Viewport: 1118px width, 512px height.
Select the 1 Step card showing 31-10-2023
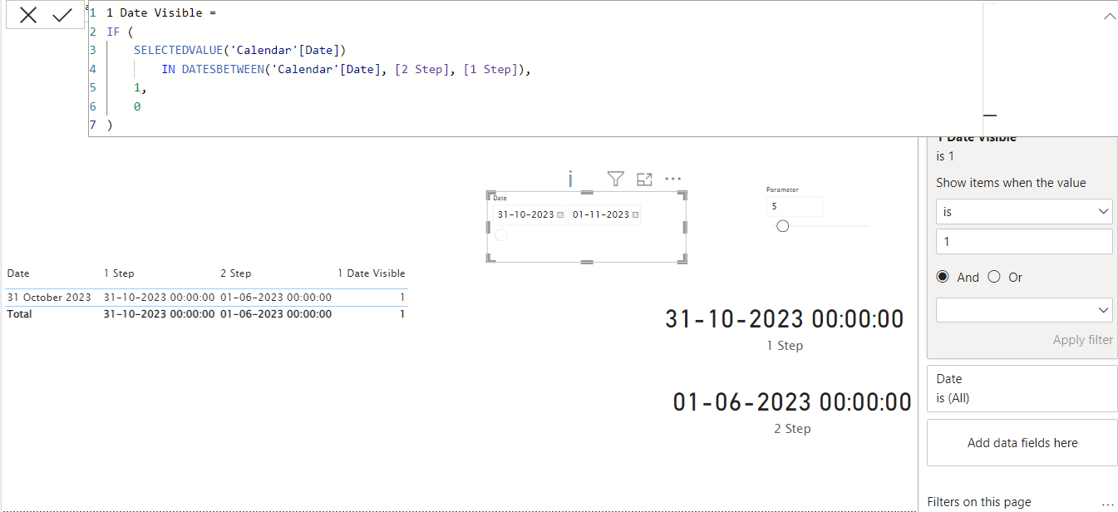point(784,319)
